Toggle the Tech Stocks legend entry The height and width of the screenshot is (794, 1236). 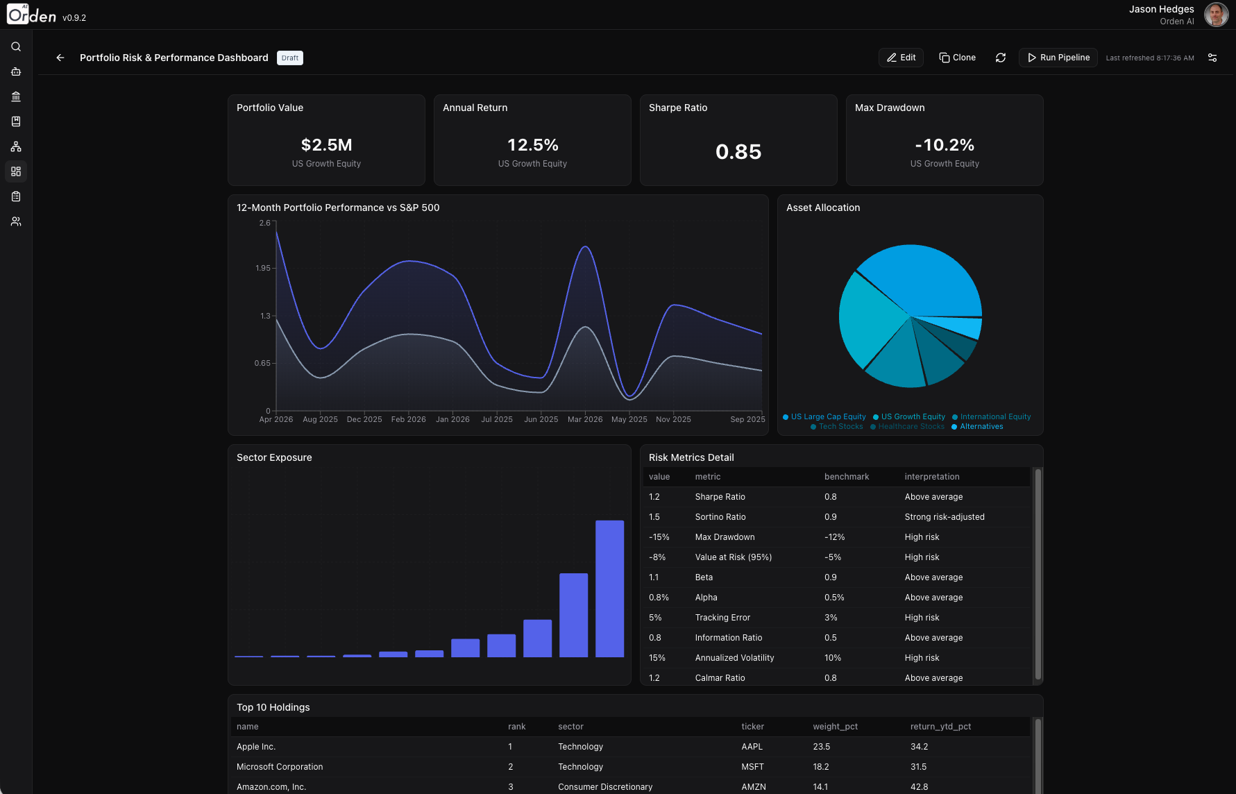point(836,426)
